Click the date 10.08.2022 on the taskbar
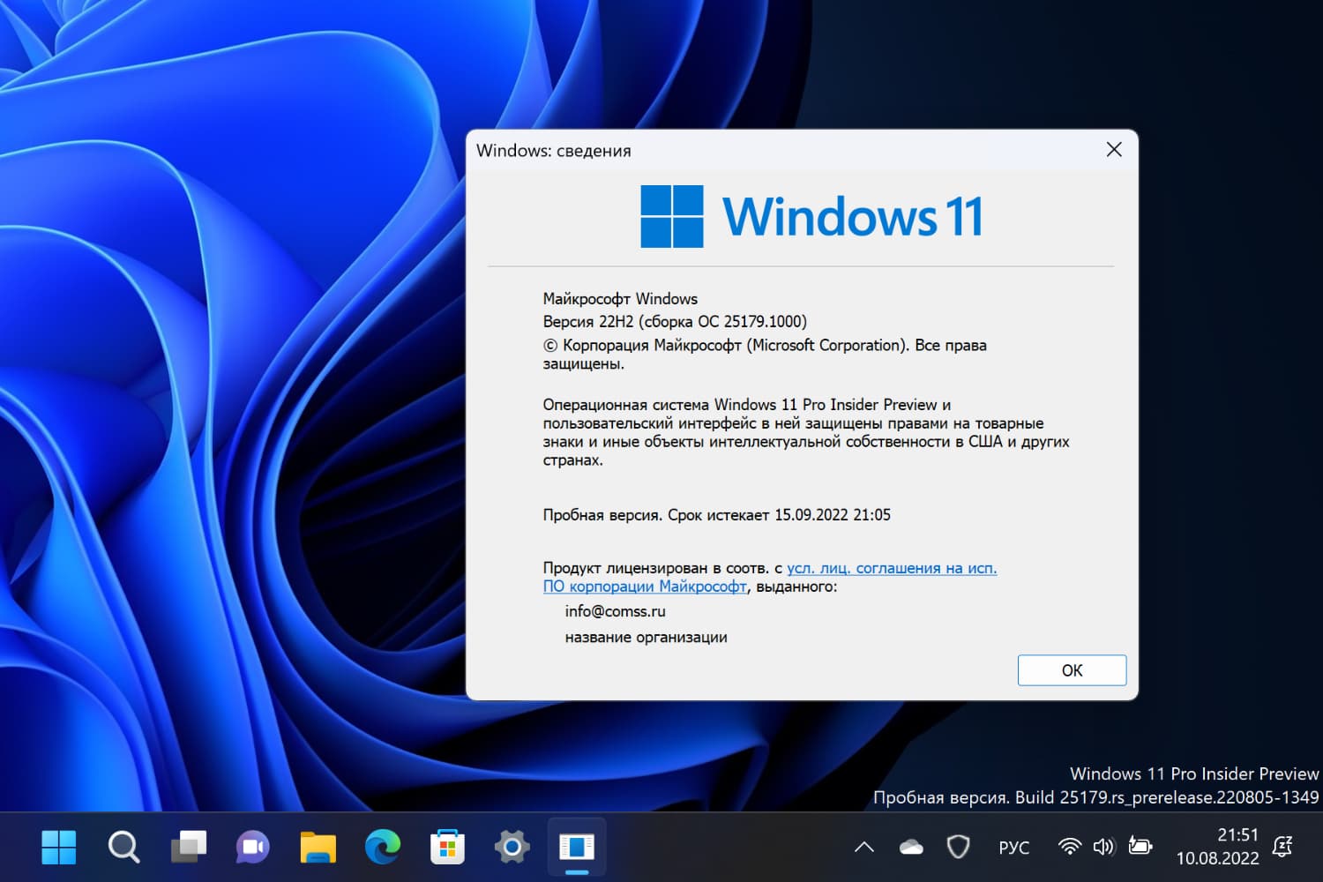 [x=1217, y=858]
